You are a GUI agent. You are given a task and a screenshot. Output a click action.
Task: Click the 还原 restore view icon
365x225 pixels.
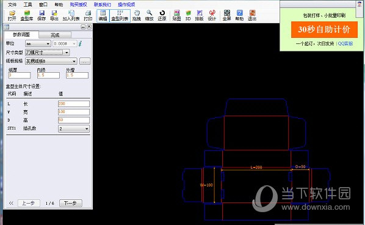[162, 15]
